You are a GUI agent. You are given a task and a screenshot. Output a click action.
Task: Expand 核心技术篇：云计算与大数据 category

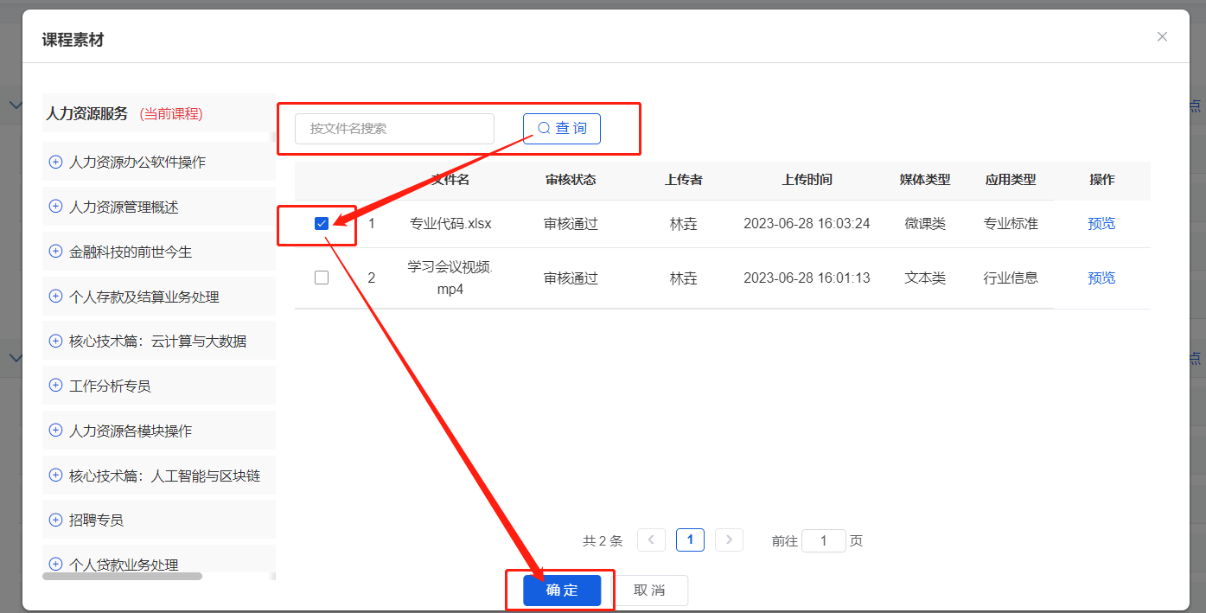55,341
